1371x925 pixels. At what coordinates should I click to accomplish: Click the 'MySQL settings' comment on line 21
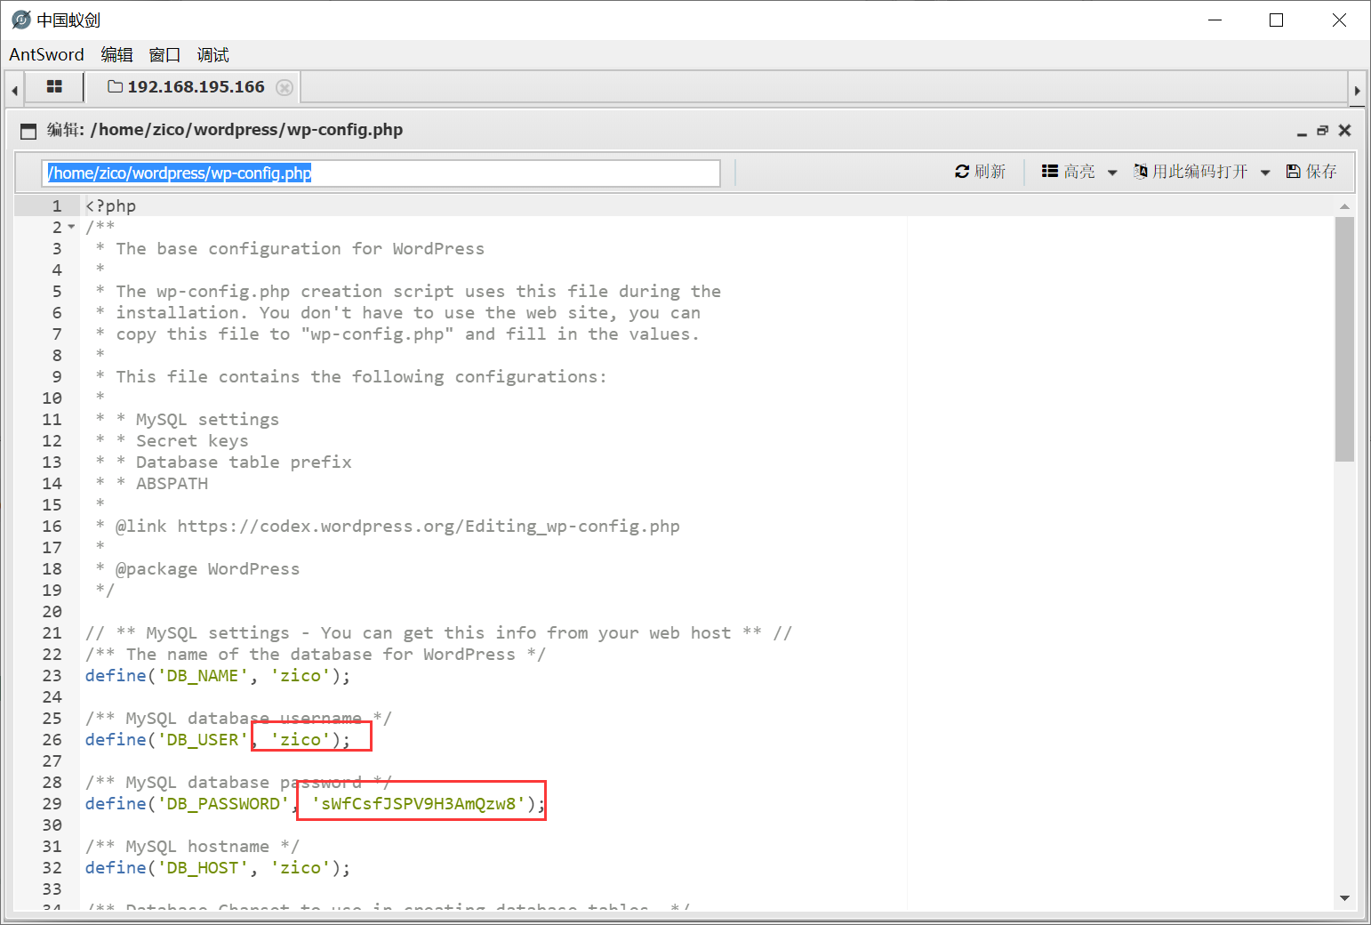pos(438,632)
